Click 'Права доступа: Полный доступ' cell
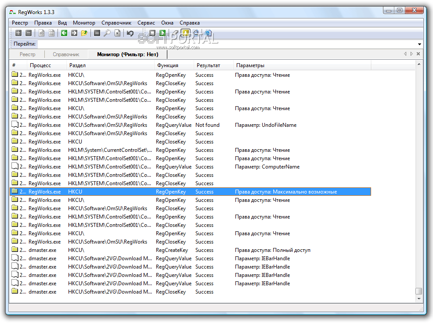The width and height of the screenshot is (433, 323). tap(273, 250)
